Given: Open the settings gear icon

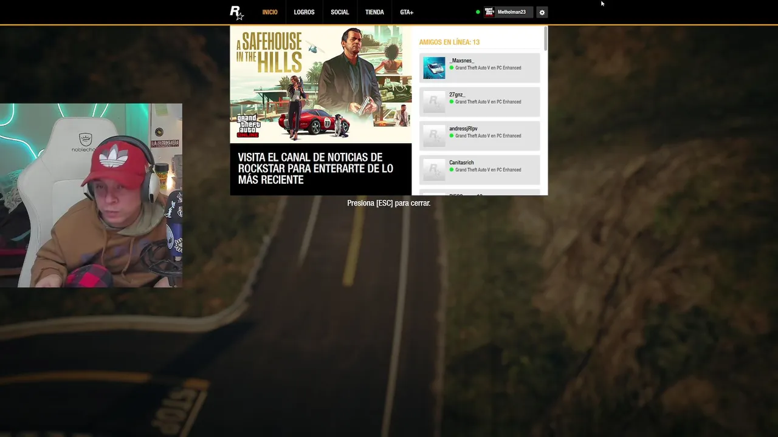Looking at the screenshot, I should pyautogui.click(x=542, y=12).
